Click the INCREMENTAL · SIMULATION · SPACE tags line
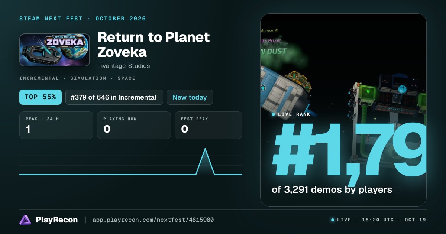The height and width of the screenshot is (234, 446). 77,78
